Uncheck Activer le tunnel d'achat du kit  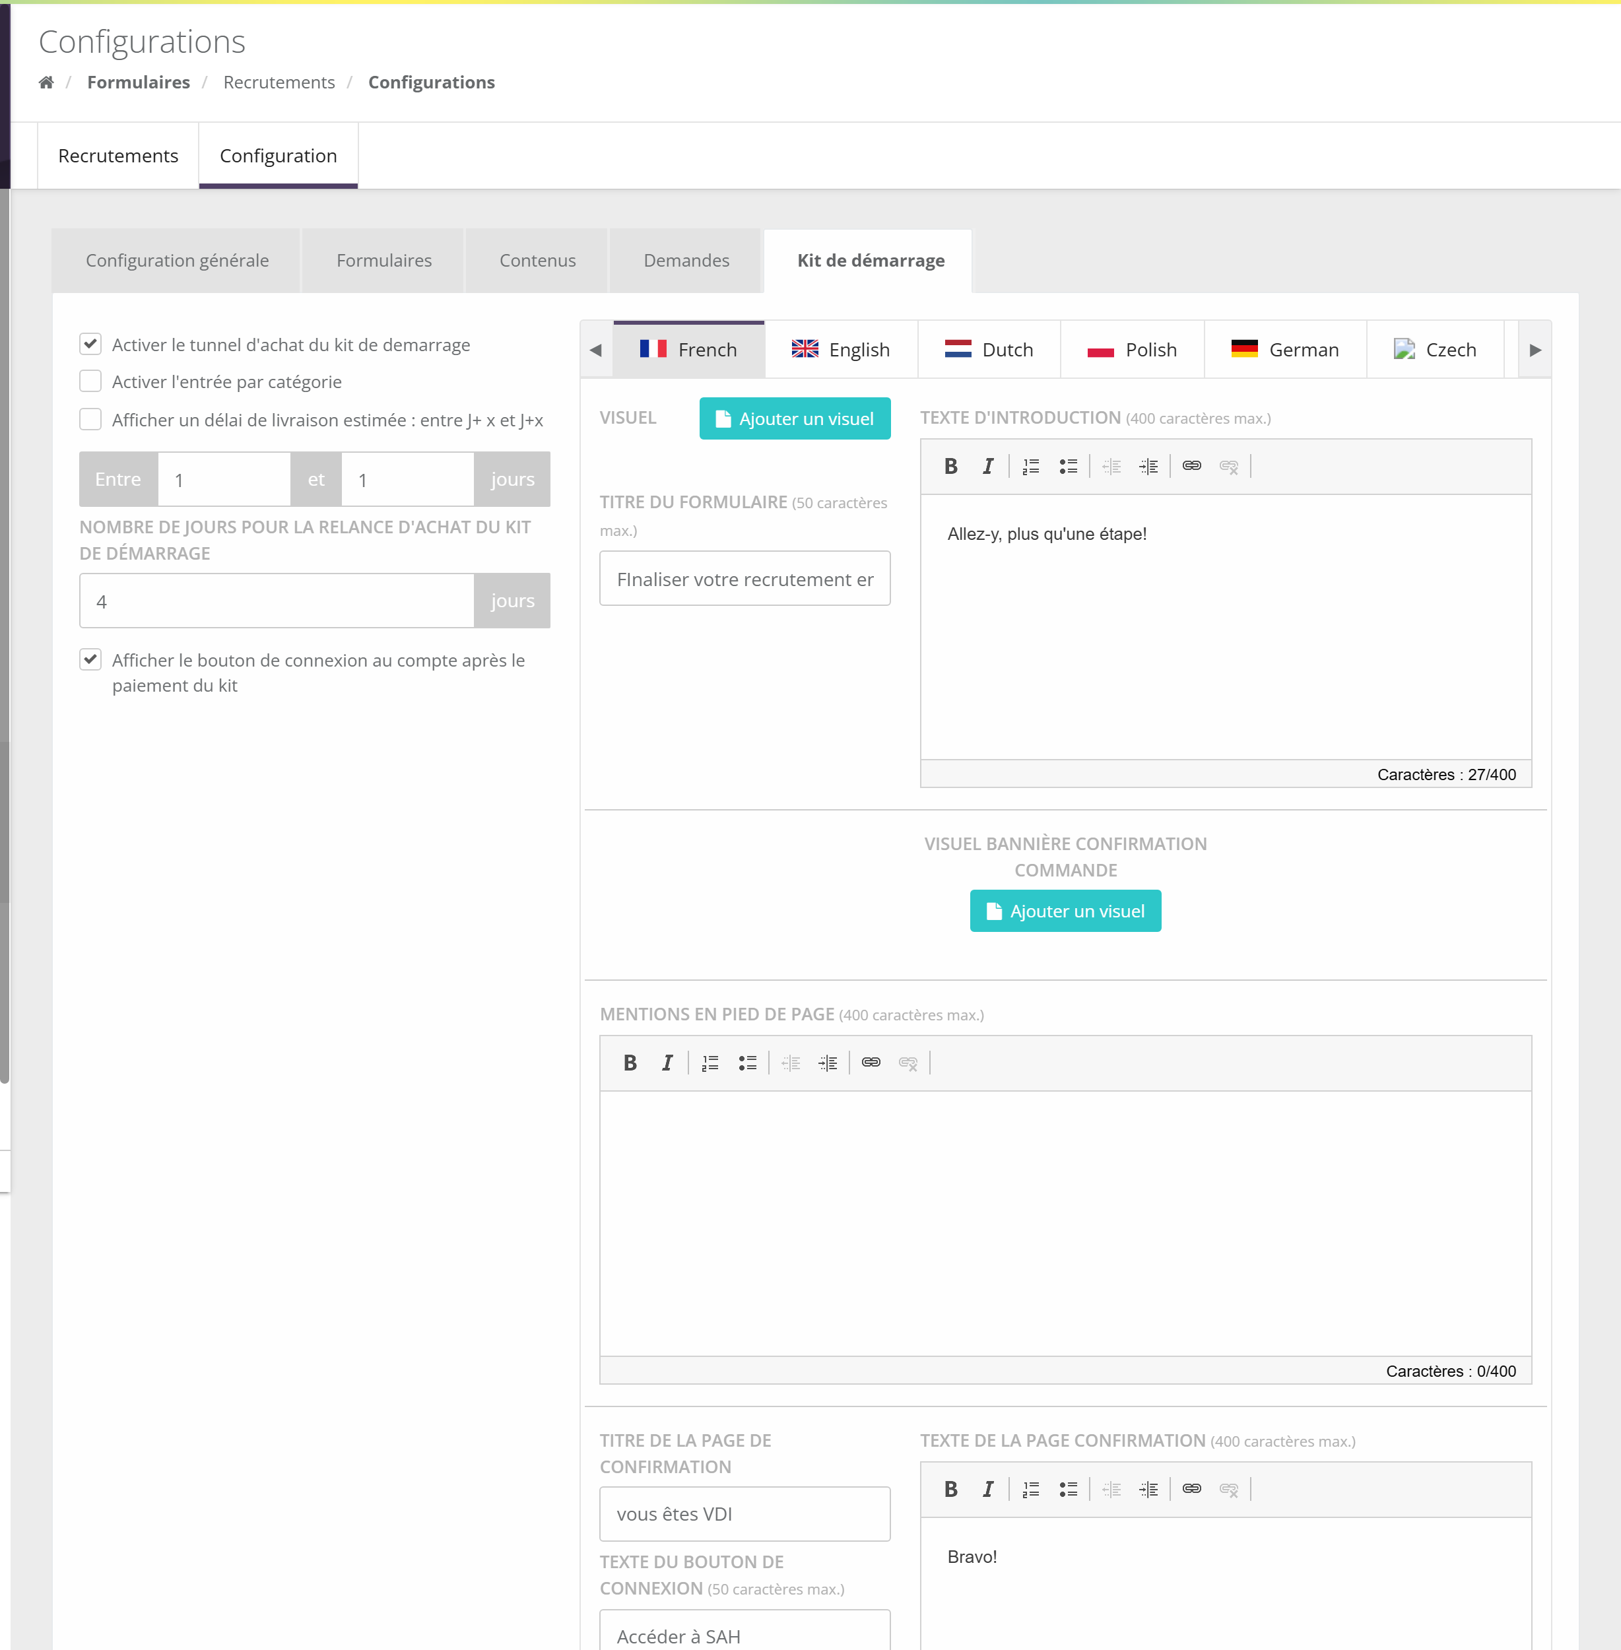tap(90, 344)
